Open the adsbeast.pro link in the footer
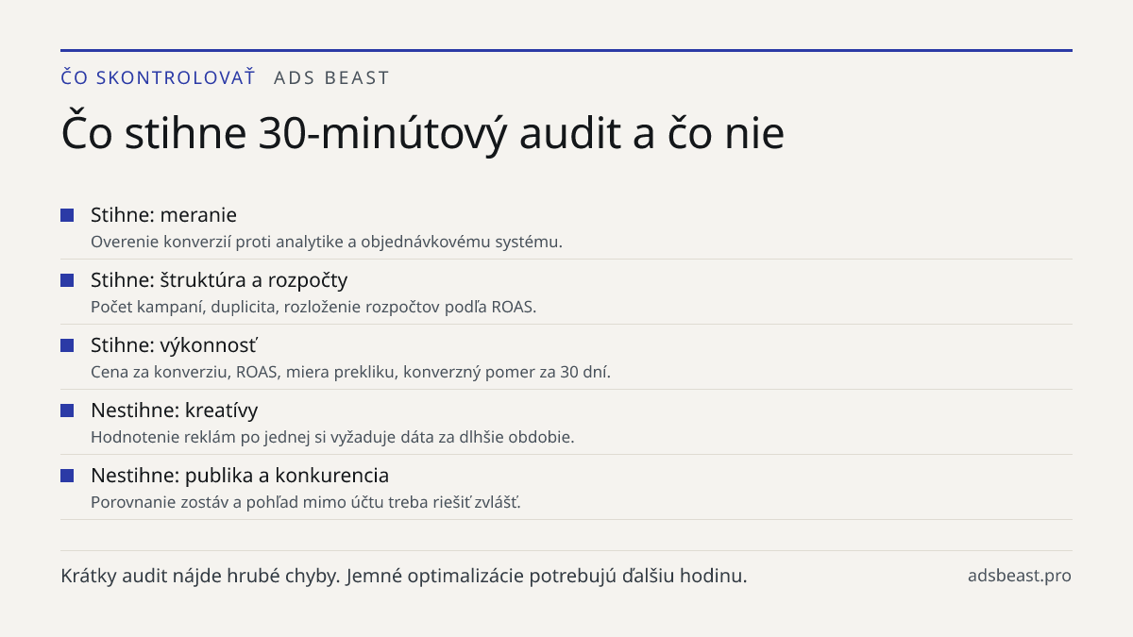Image resolution: width=1133 pixels, height=637 pixels. pos(1020,576)
